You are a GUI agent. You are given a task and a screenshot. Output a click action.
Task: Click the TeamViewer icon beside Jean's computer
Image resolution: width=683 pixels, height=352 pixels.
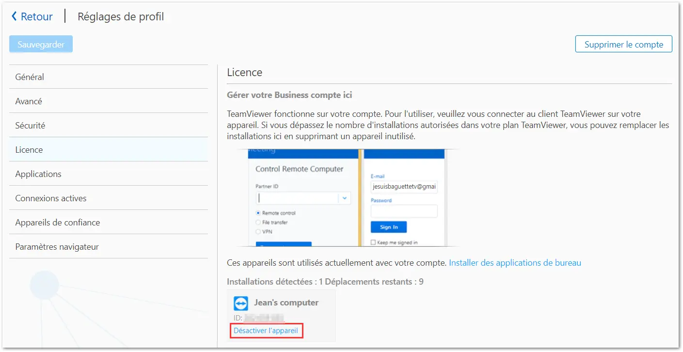pos(241,304)
